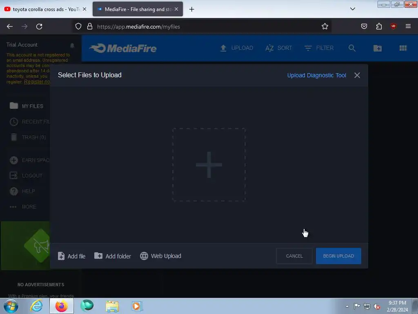Switch to grid view icon
This screenshot has height=314, width=418.
pyautogui.click(x=403, y=48)
